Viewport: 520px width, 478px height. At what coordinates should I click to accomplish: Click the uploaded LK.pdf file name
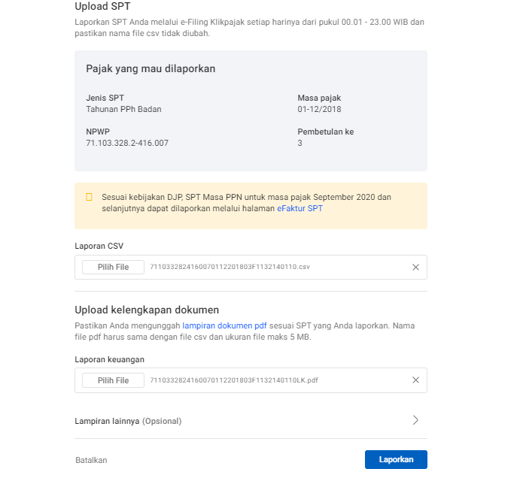(234, 380)
